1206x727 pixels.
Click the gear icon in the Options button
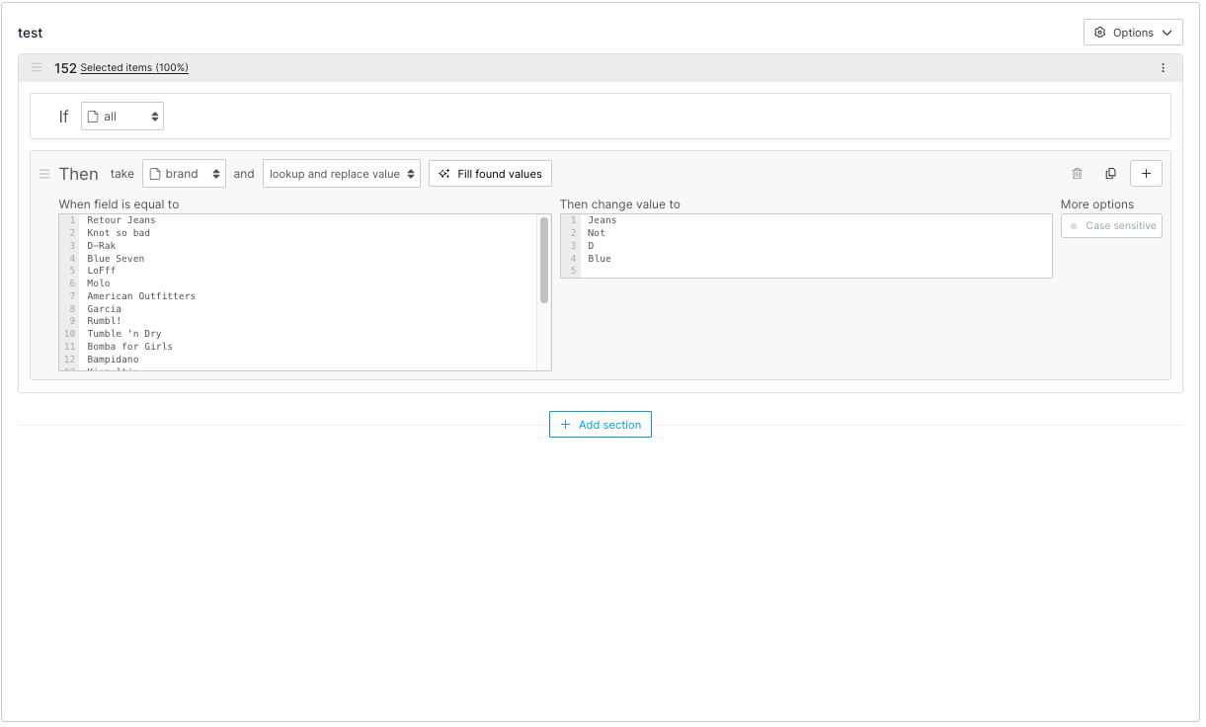(1100, 33)
